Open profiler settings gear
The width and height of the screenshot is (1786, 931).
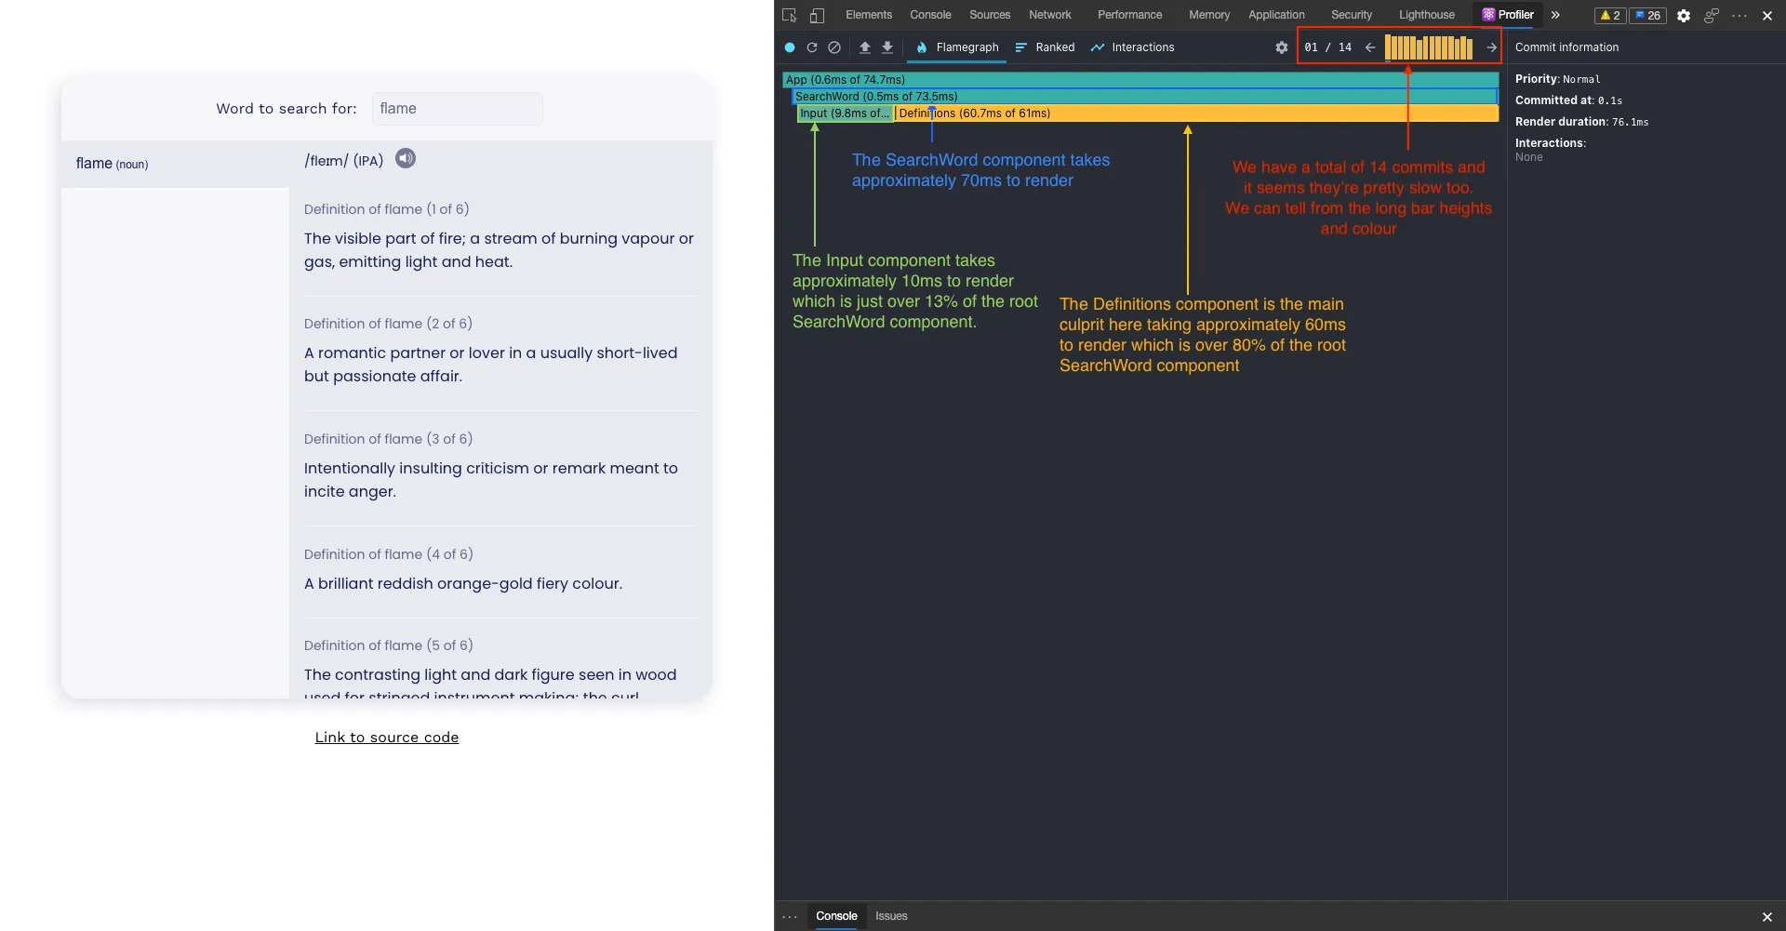click(1282, 47)
